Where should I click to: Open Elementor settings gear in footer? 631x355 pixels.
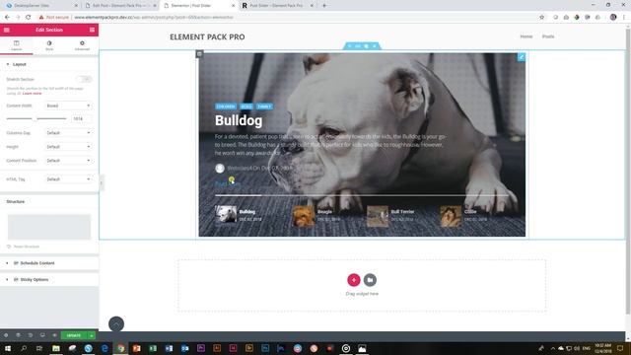6,335
